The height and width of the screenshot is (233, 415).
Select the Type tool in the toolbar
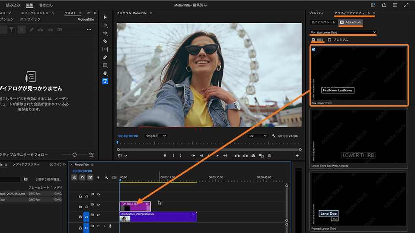point(105,81)
